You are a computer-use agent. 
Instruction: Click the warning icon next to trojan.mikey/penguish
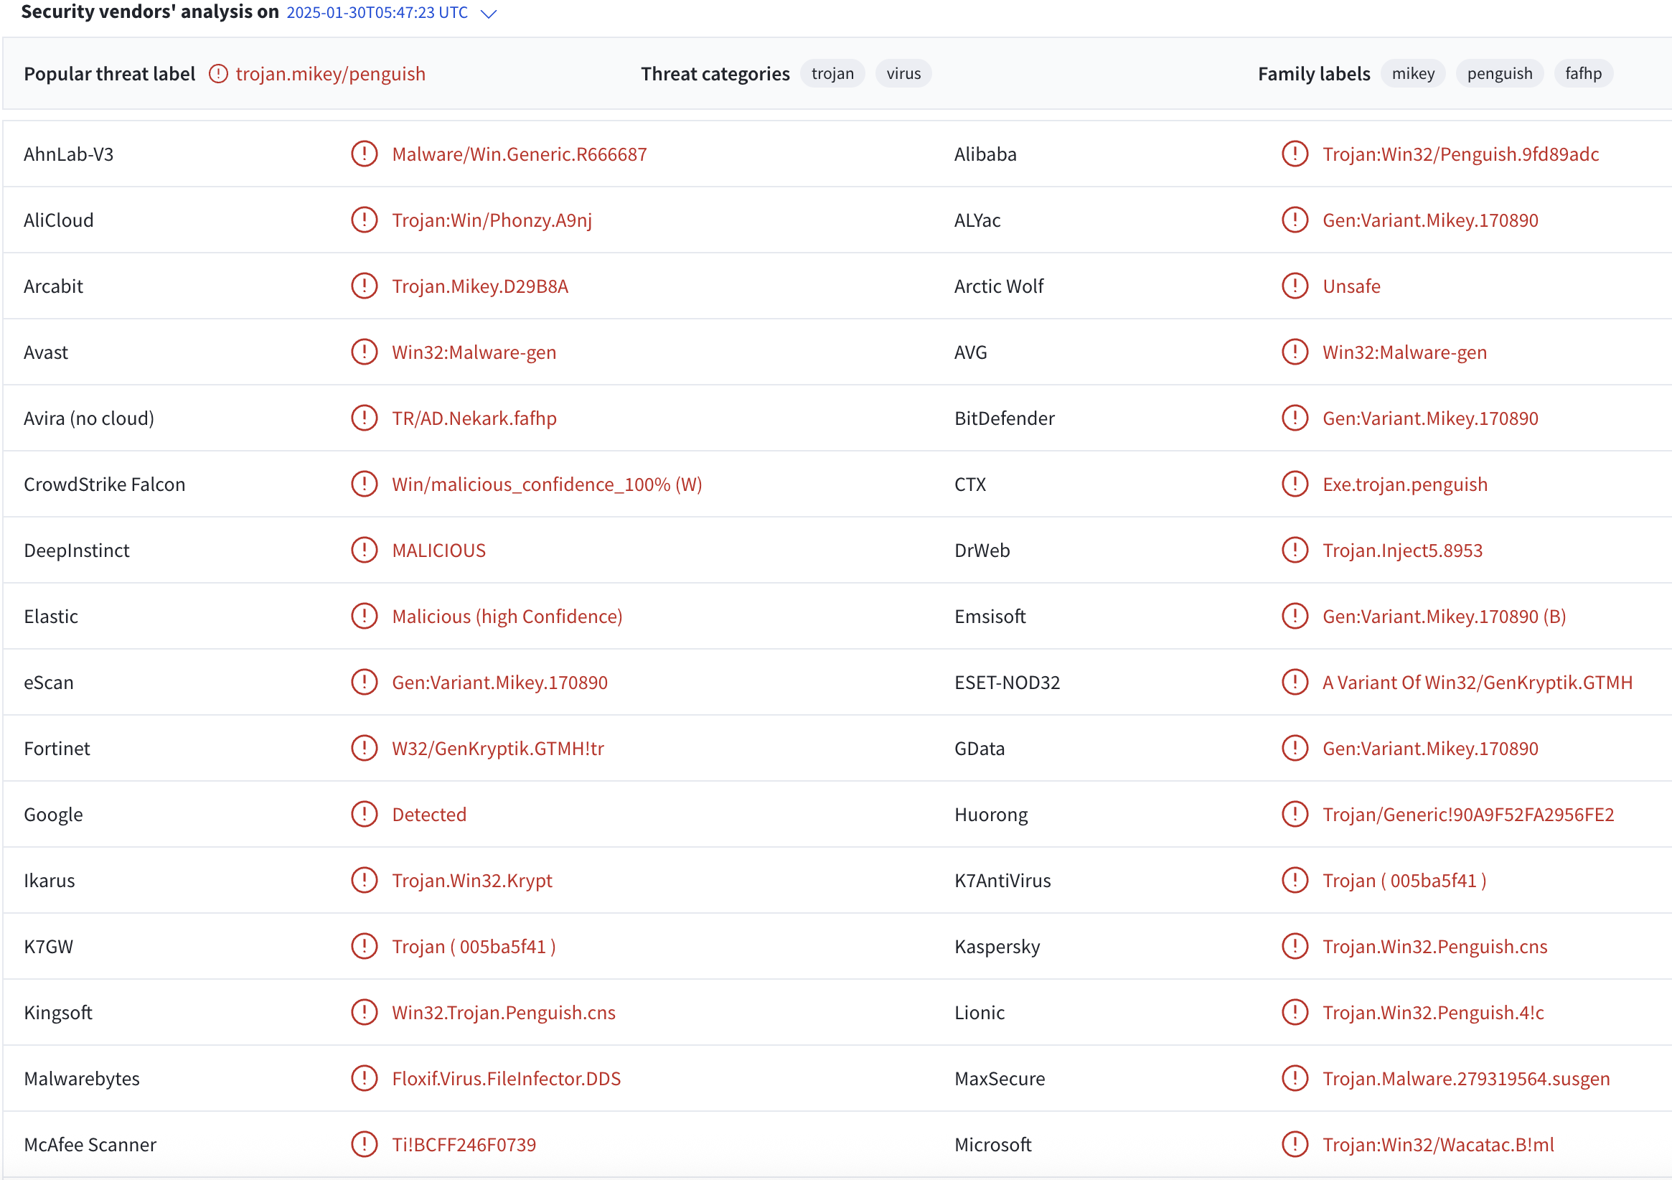[218, 73]
